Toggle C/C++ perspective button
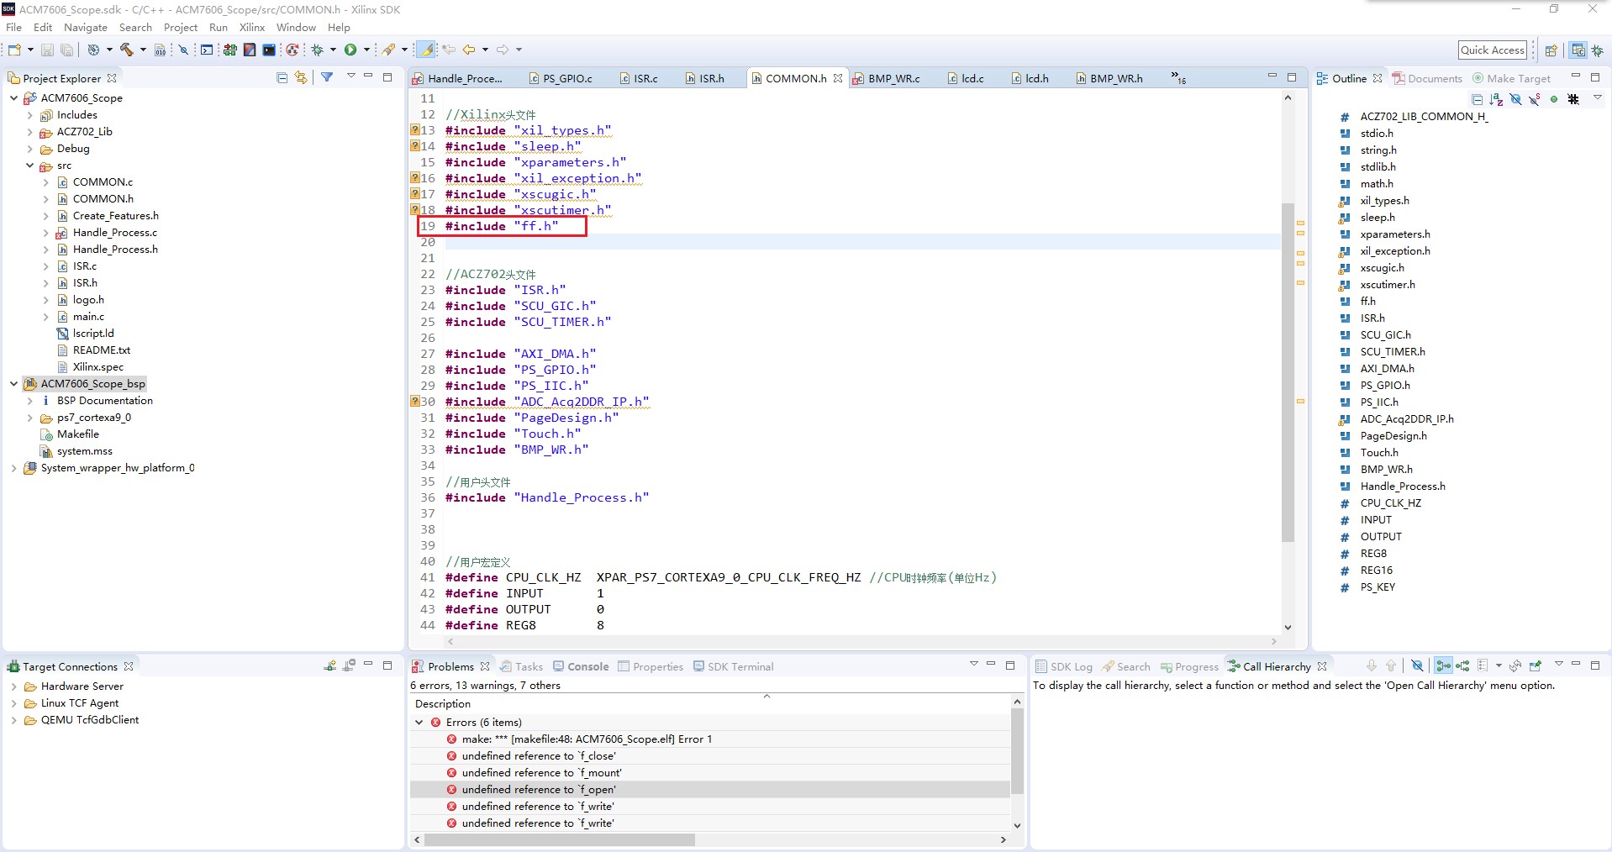The height and width of the screenshot is (852, 1612). point(1578,50)
